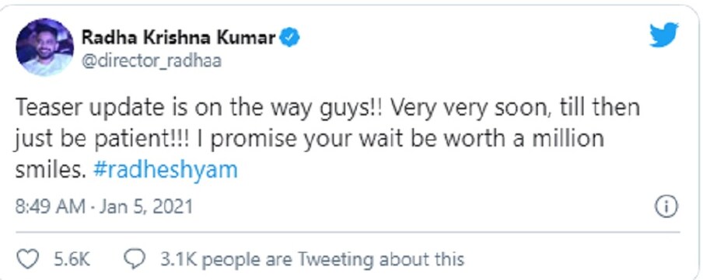Click the 5.6K likes count
703x280 pixels.
72,259
